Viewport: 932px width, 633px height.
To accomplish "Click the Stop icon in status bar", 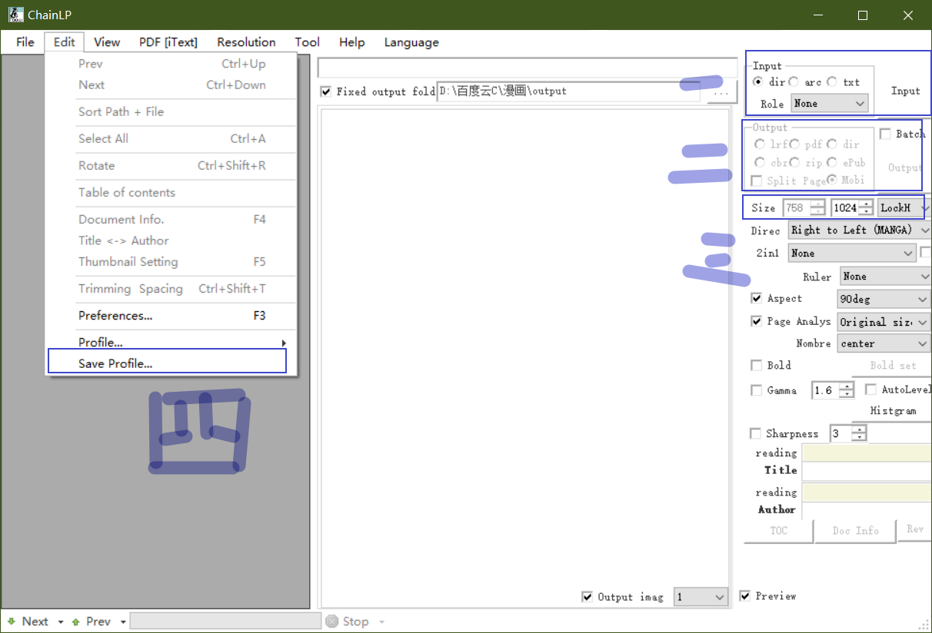I will (331, 621).
